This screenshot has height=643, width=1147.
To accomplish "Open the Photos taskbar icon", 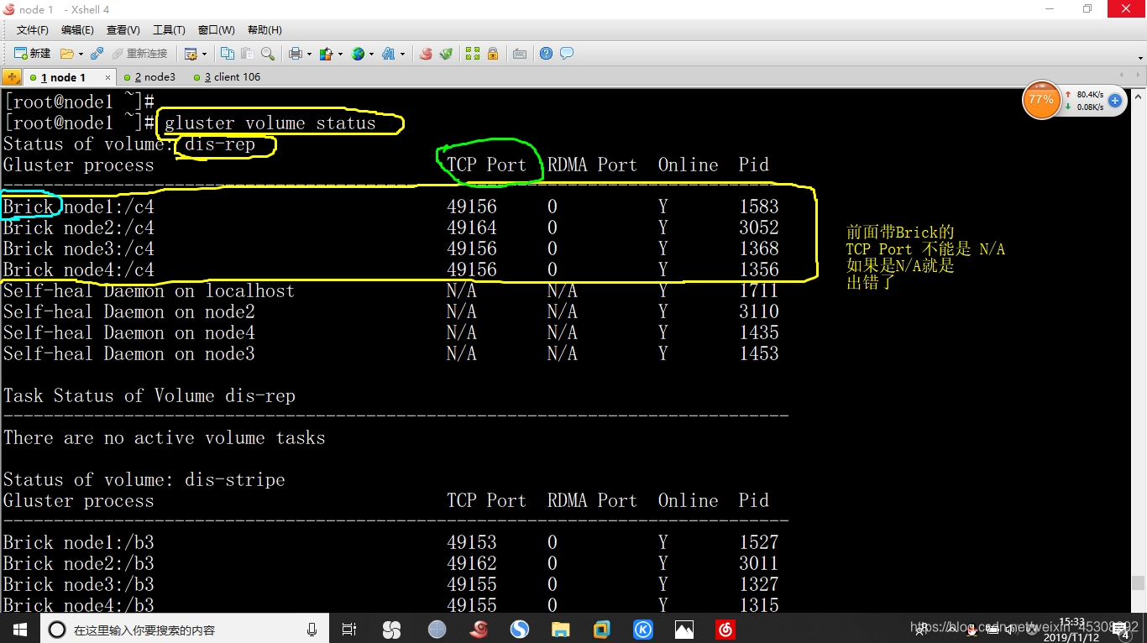I will (684, 630).
